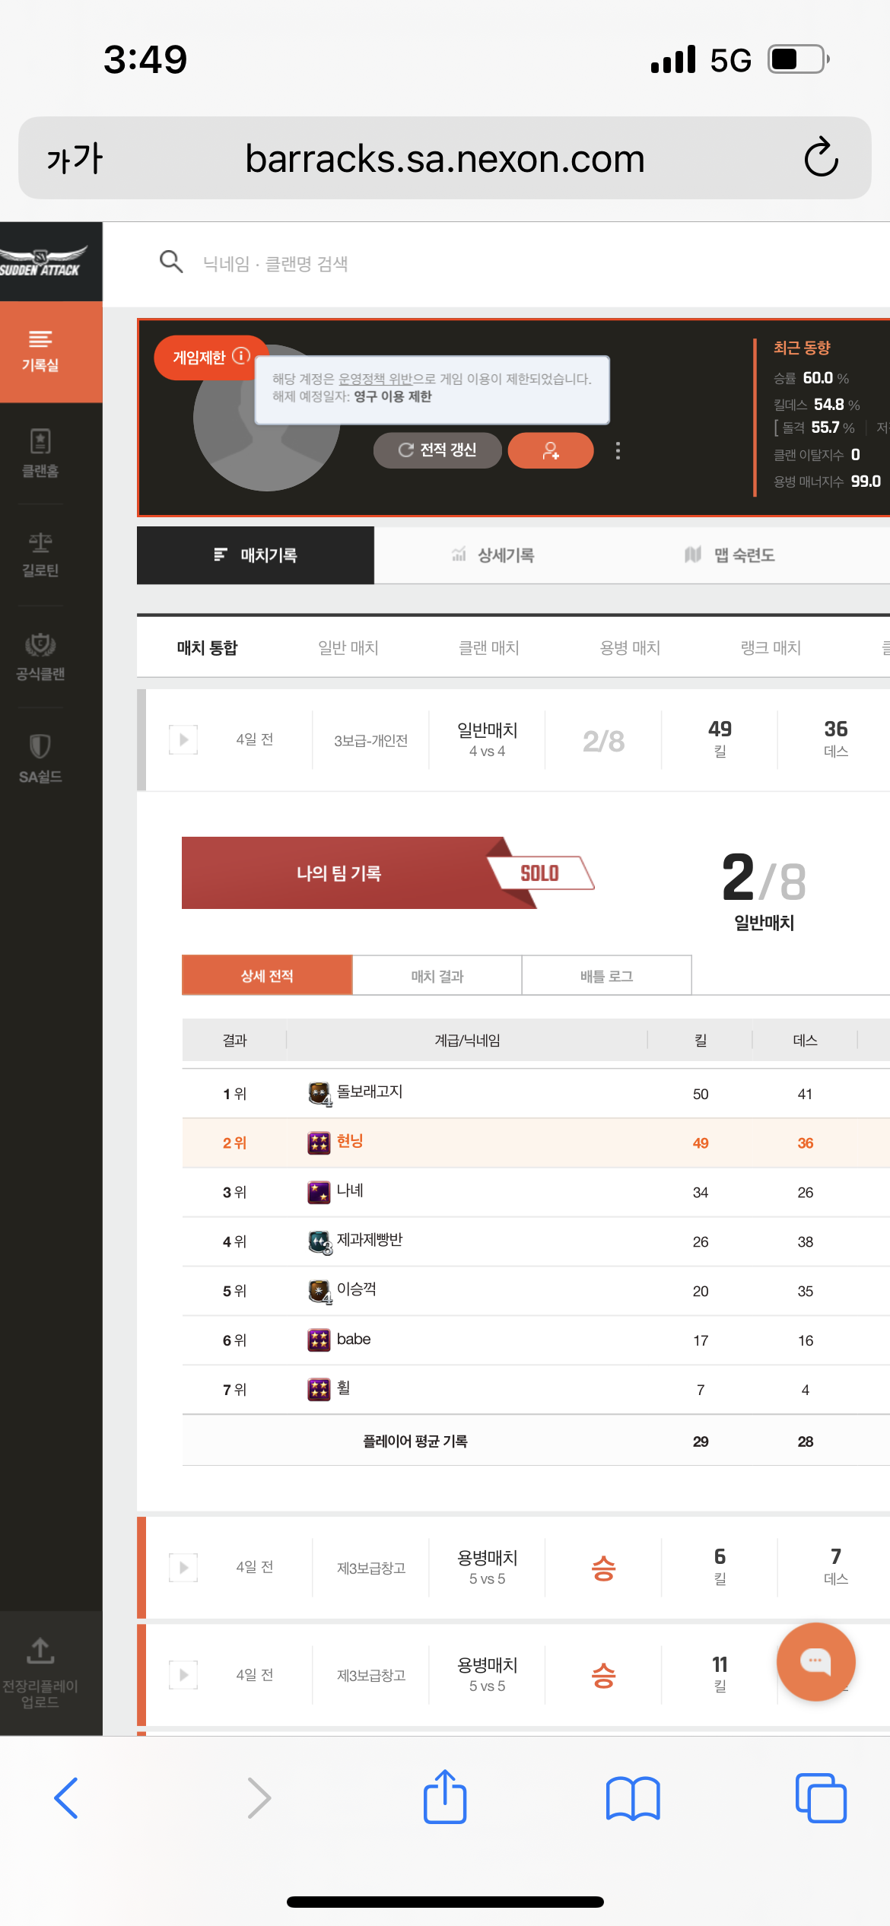Expand the second 제3보급창고 match row

183,1674
